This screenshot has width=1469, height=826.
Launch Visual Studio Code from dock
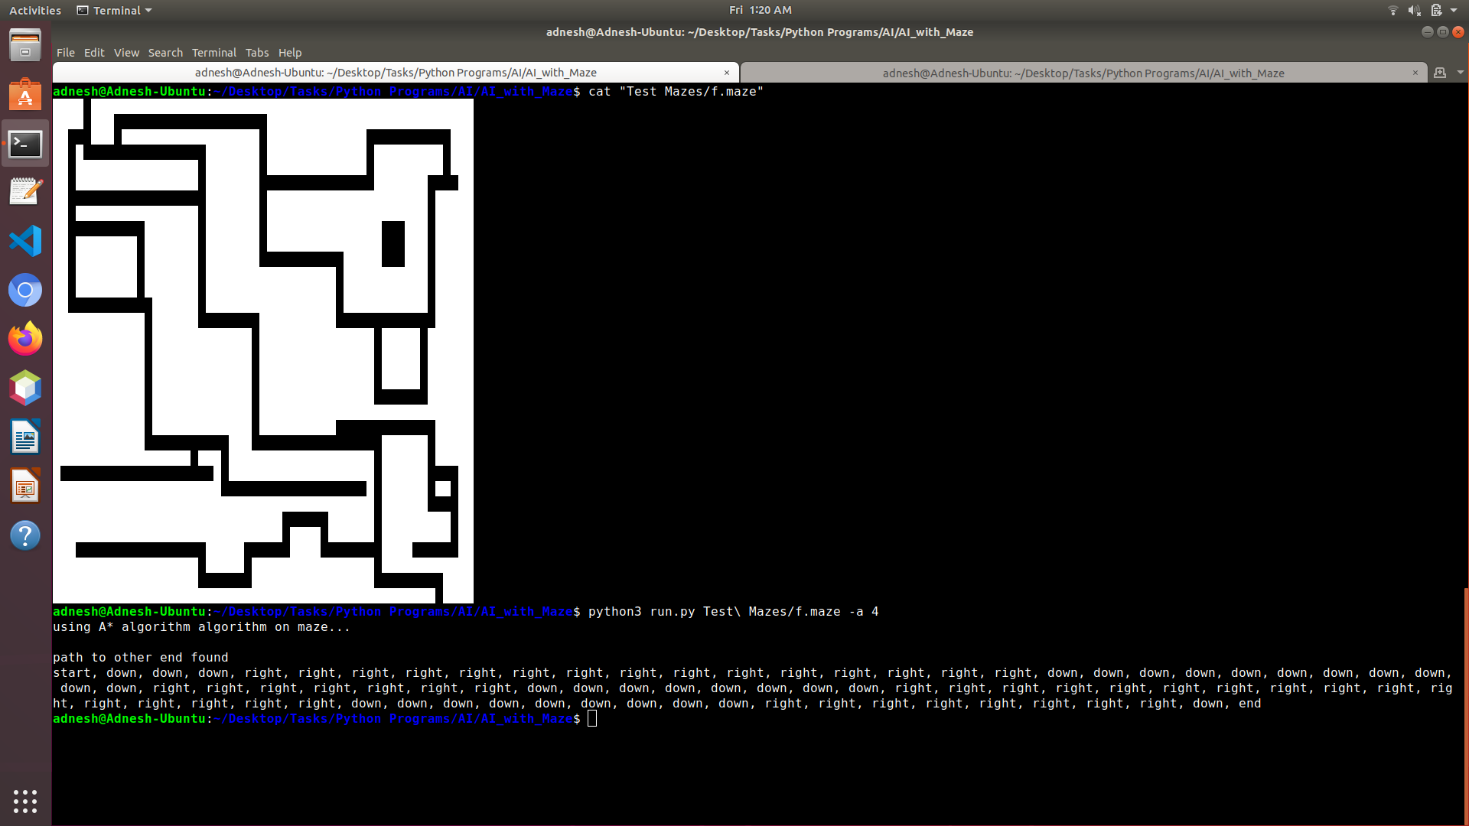click(25, 242)
